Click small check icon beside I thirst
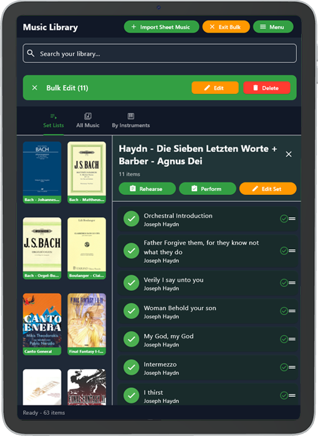The image size is (318, 436). click(x=284, y=396)
